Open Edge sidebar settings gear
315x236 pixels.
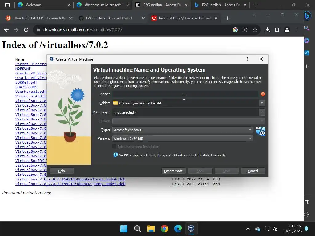(307, 214)
